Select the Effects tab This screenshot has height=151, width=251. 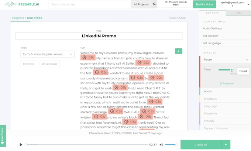pos(213,13)
